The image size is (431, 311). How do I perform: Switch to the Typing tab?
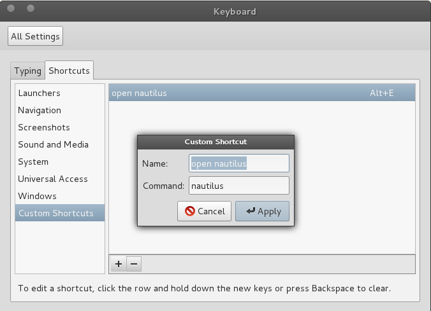coord(28,71)
